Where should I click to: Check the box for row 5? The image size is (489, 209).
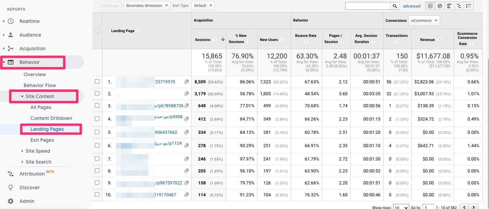click(x=97, y=132)
